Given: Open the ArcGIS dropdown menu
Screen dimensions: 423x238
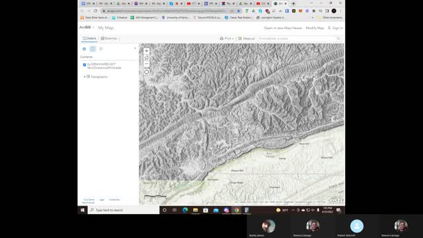Looking at the screenshot, I should 87,28.
